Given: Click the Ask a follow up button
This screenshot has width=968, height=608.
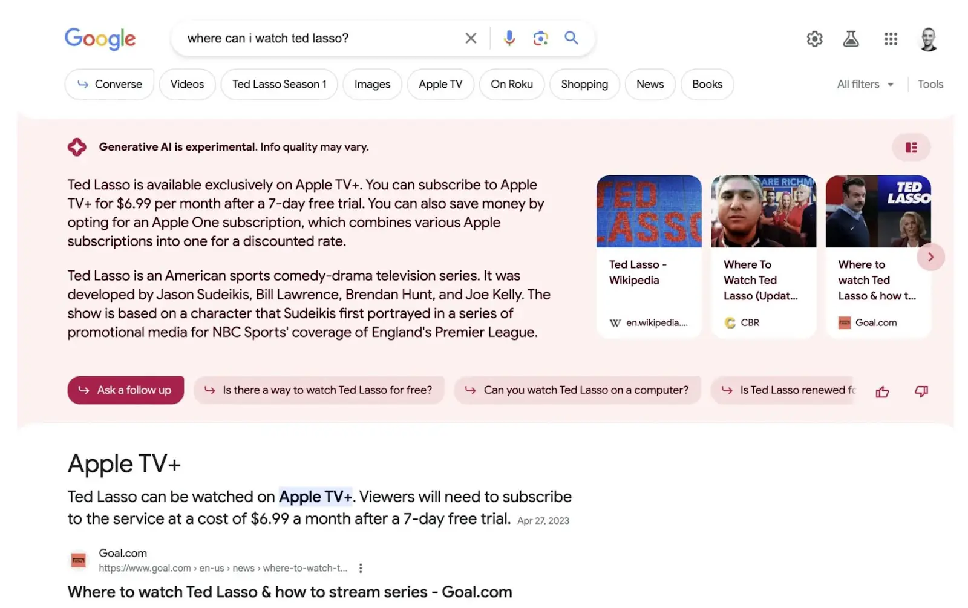Looking at the screenshot, I should [x=126, y=390].
